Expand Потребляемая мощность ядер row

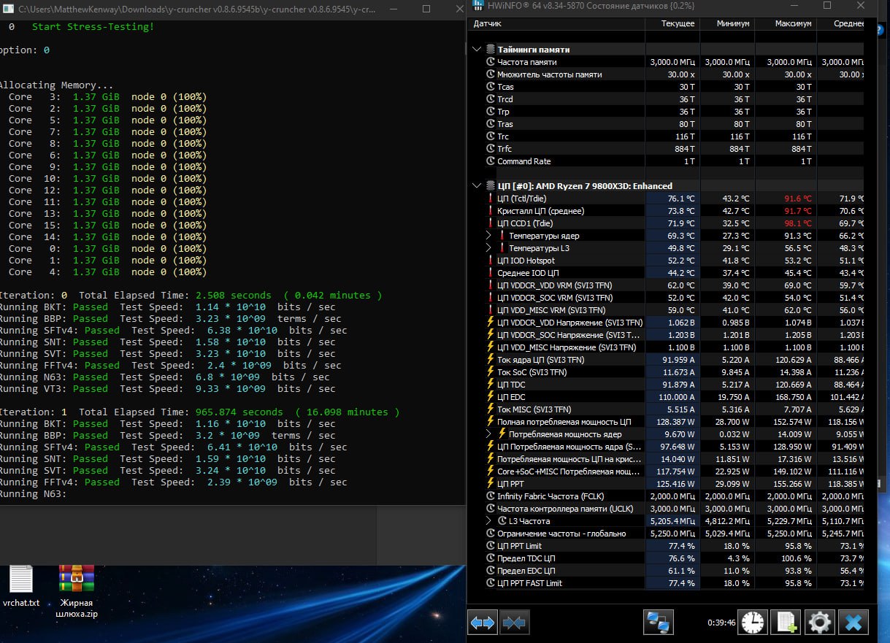[x=488, y=434]
